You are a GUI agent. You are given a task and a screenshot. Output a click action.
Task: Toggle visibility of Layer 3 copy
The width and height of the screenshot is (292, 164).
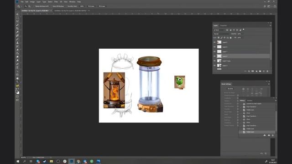pyautogui.click(x=214, y=61)
